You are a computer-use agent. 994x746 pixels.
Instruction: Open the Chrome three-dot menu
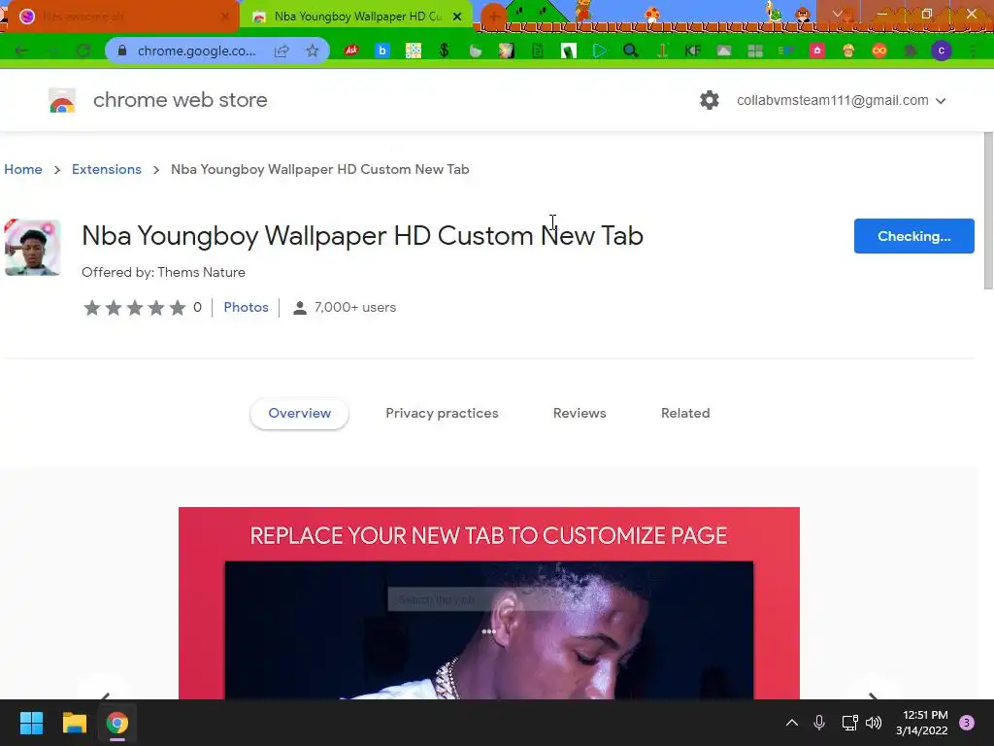pos(973,51)
